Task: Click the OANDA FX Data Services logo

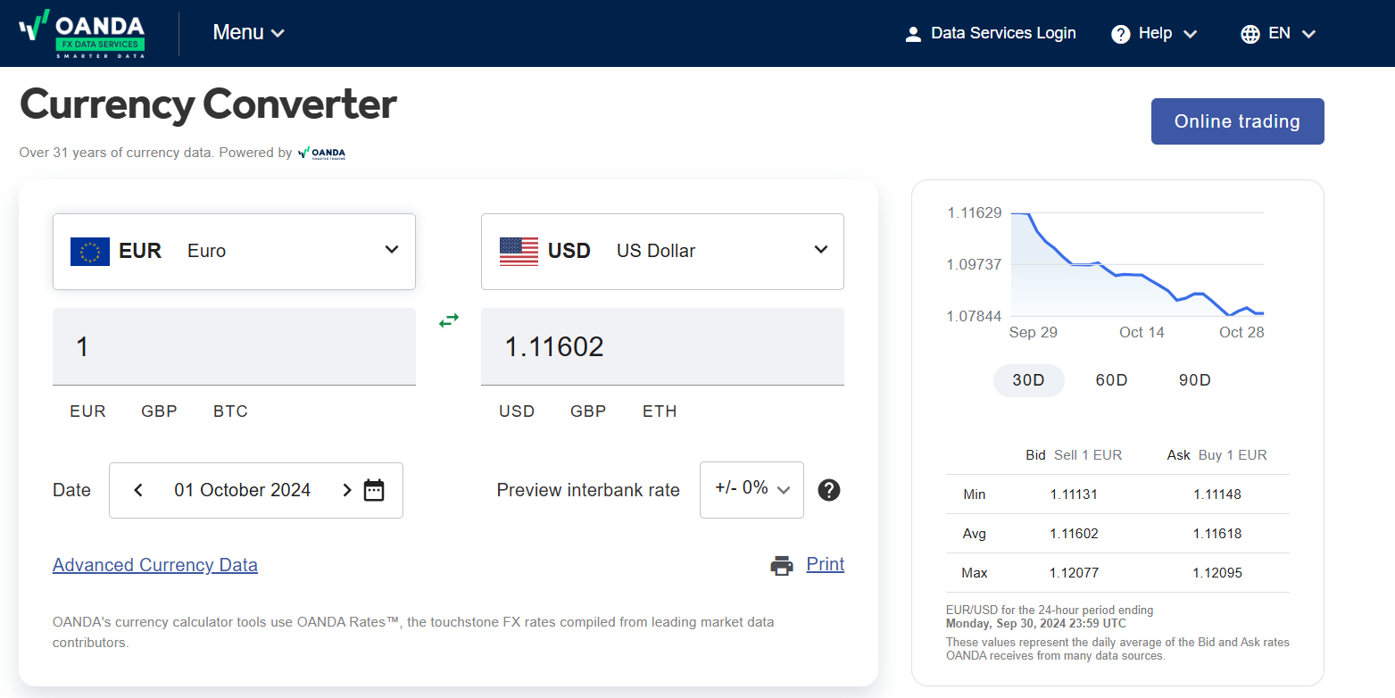Action: (82, 34)
